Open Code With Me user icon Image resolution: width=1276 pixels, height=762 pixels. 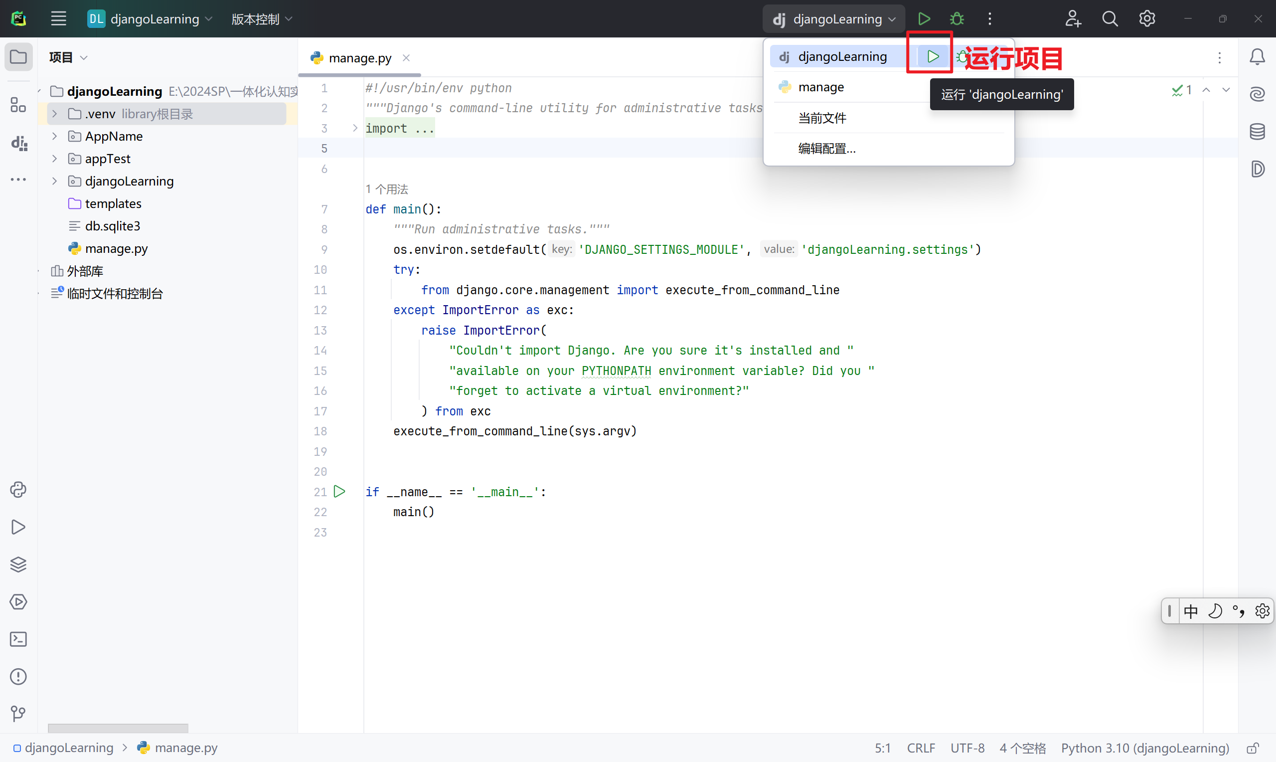point(1073,19)
